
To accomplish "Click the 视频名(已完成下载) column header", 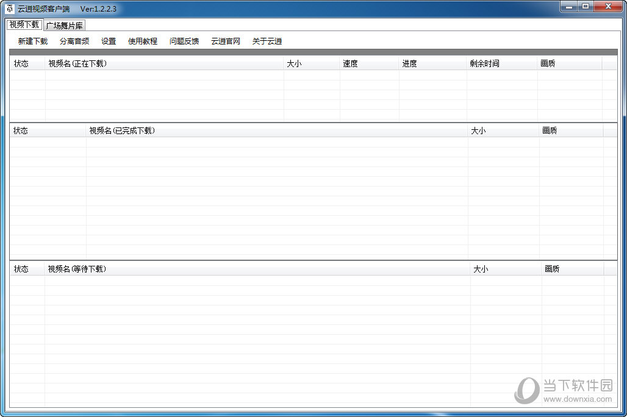I will tap(277, 130).
